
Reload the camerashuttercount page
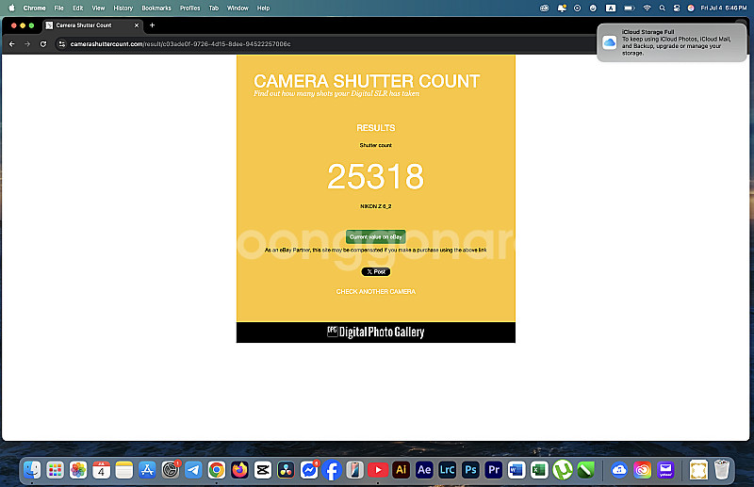coord(43,44)
